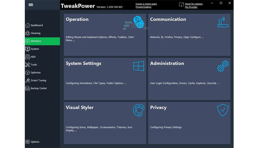This screenshot has width=256, height=148.
Task: Open the Communication tile title
Action: tap(168, 19)
